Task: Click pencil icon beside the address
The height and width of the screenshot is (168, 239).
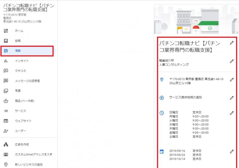Action: point(232,80)
